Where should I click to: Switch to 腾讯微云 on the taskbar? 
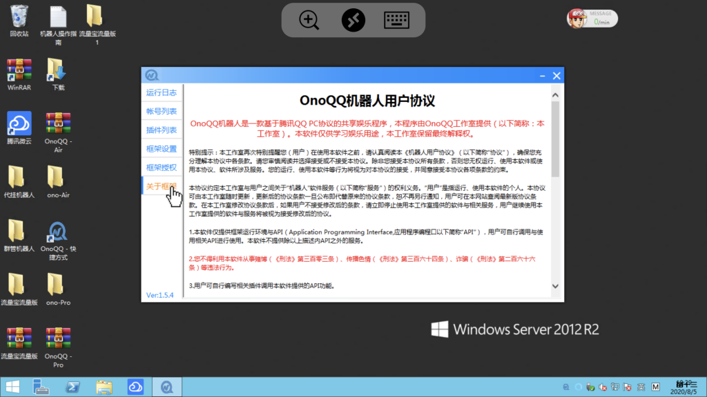coord(135,387)
